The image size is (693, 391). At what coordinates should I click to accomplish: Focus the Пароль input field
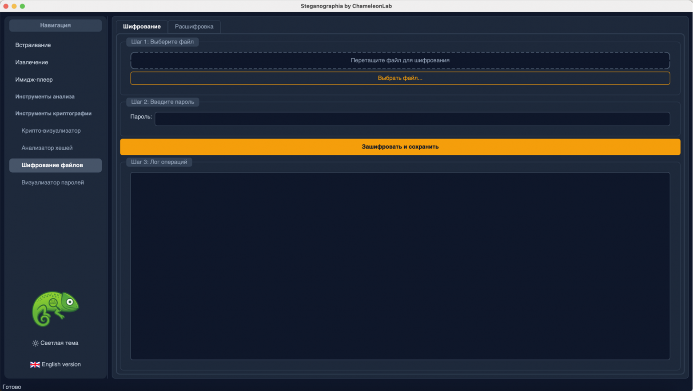click(x=412, y=119)
